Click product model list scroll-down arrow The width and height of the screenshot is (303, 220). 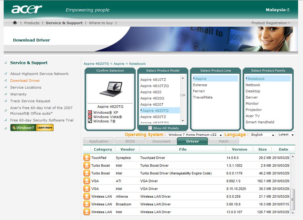(x=182, y=121)
